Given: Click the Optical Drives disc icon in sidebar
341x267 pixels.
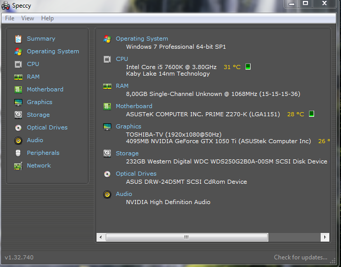Looking at the screenshot, I should tap(18, 128).
